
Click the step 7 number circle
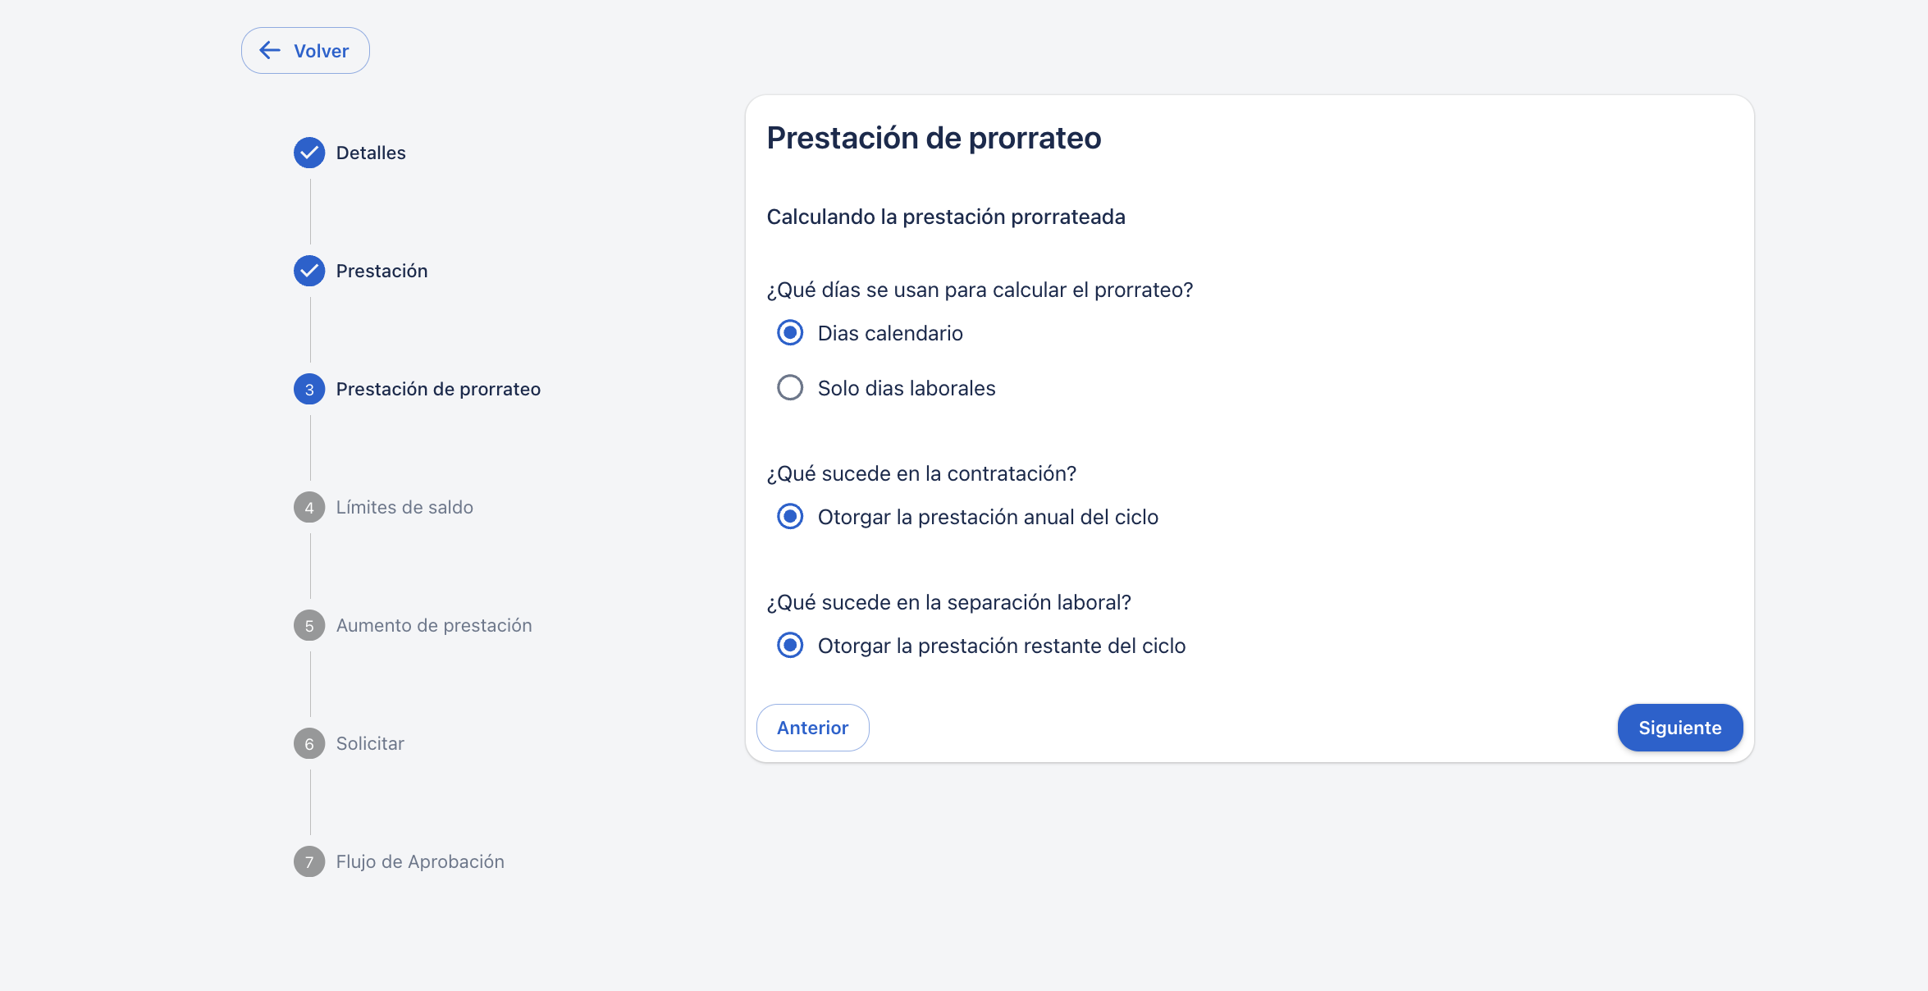[309, 861]
